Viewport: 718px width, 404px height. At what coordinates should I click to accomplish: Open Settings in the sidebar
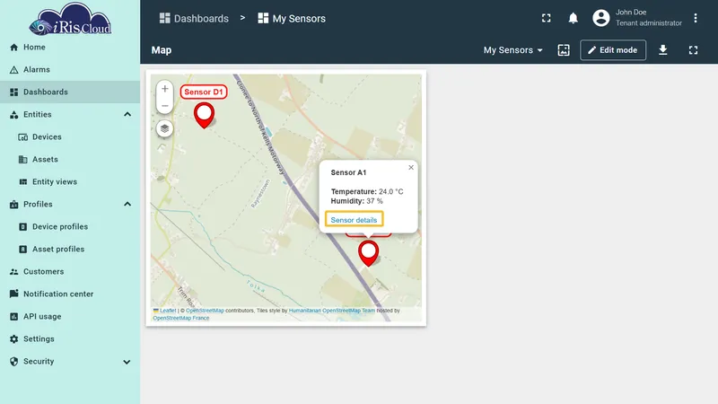[x=70, y=339]
